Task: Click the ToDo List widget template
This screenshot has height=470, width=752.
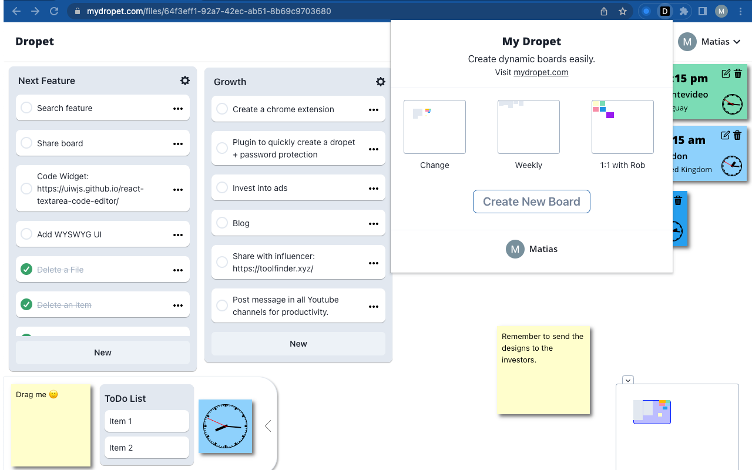Action: (147, 425)
